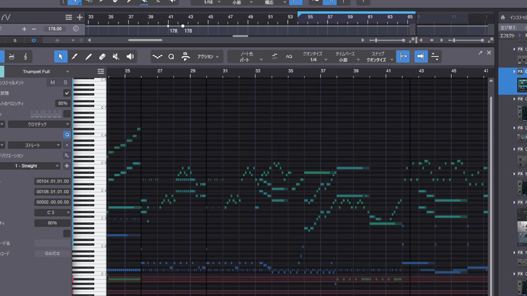The image size is (527, 296).
Task: Click the note velocity 80% field below C 3
Action: [x=53, y=223]
